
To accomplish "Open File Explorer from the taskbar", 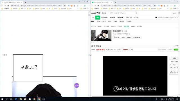I will pos(21,99).
